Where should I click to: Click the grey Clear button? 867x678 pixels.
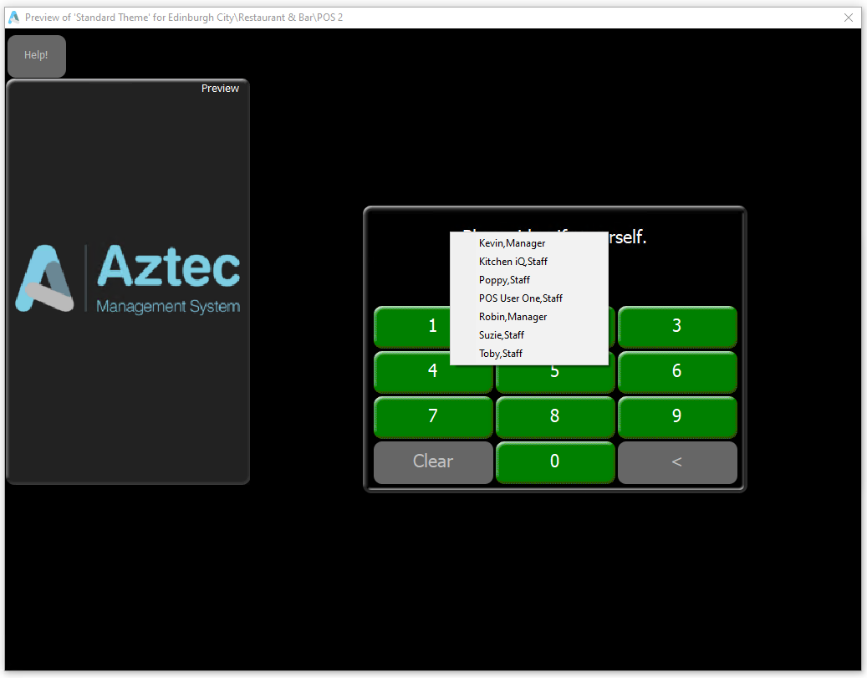(433, 461)
